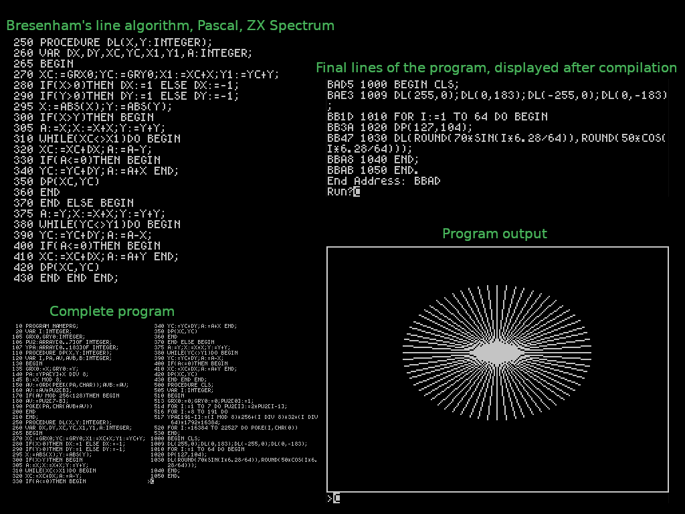Click the "Final lines of the program" heading
This screenshot has width=685, height=514.
coord(496,68)
